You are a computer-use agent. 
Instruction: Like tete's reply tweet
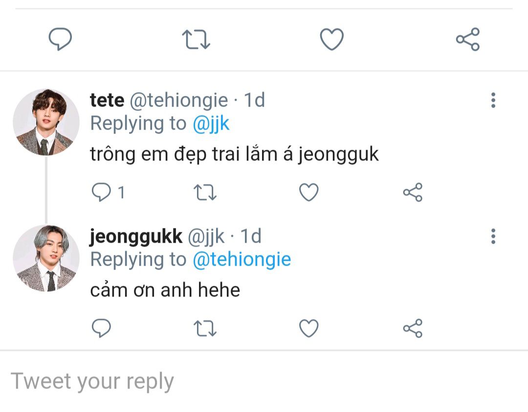(308, 192)
